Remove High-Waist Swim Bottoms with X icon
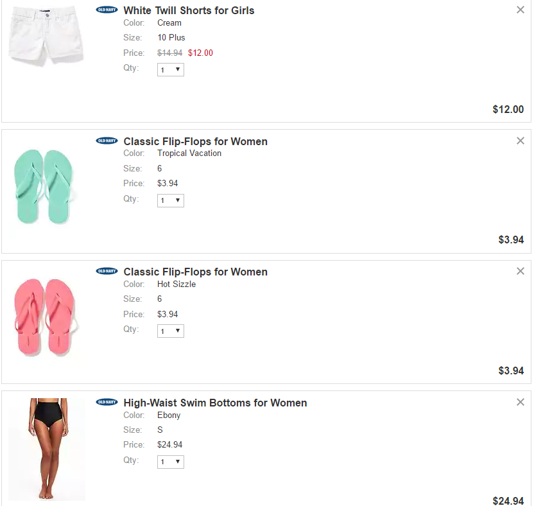 521,402
